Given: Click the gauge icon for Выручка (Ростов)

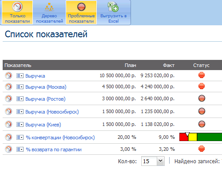Looking at the screenshot, I should (x=8, y=98).
